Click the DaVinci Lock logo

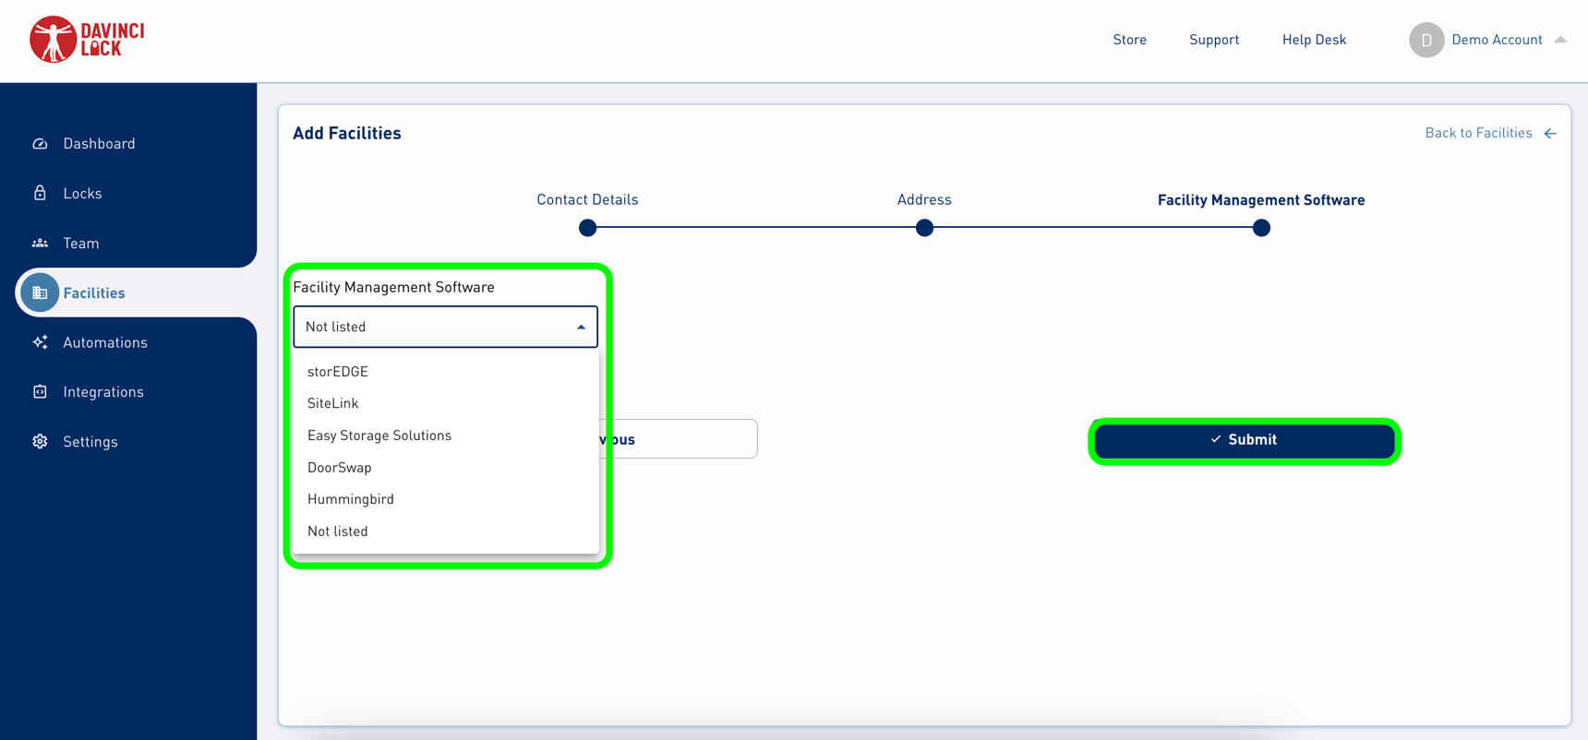tap(87, 40)
